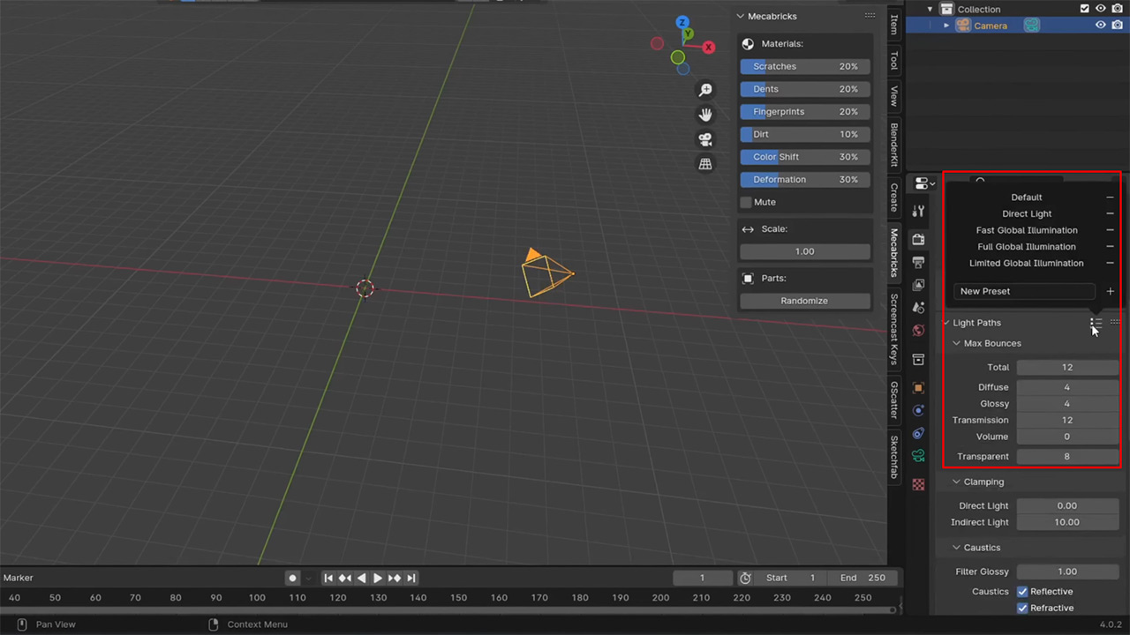This screenshot has width=1130, height=635.
Task: Open the World properties globe icon
Action: 918,330
